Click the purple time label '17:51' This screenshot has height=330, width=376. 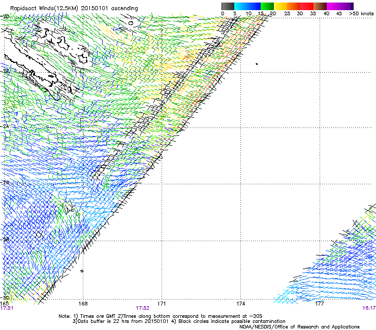pyautogui.click(x=7, y=308)
